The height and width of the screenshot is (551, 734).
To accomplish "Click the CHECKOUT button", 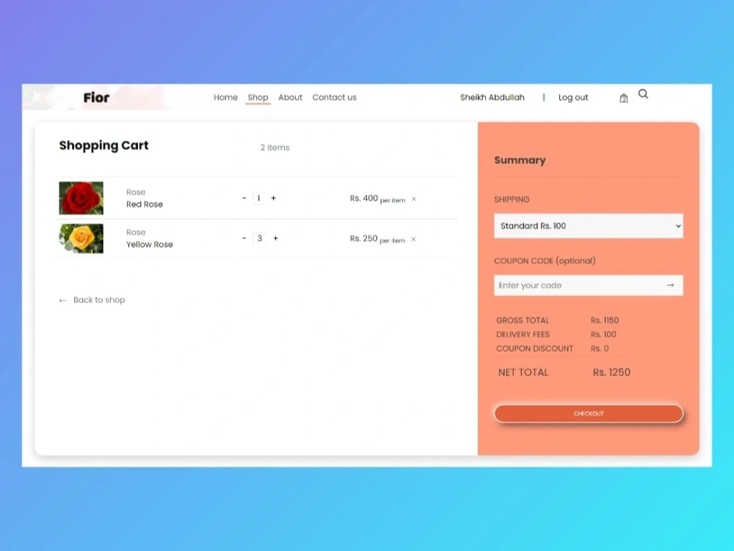I will coord(589,414).
